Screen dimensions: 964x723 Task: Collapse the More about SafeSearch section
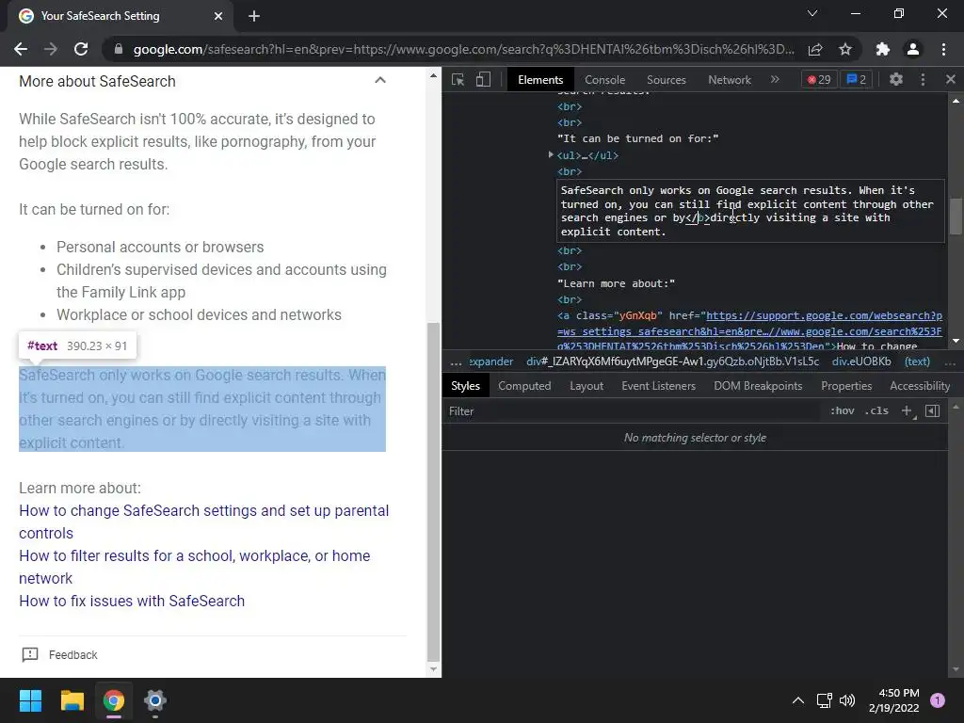(380, 81)
